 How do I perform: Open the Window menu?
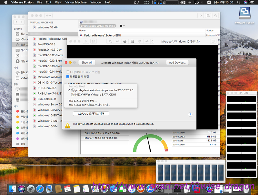coord(96,2)
